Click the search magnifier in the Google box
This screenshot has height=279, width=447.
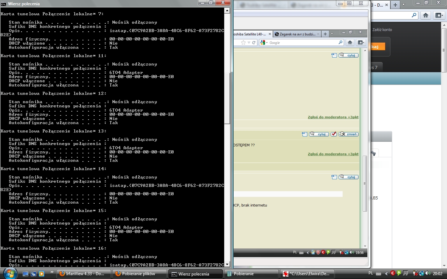tap(340, 43)
